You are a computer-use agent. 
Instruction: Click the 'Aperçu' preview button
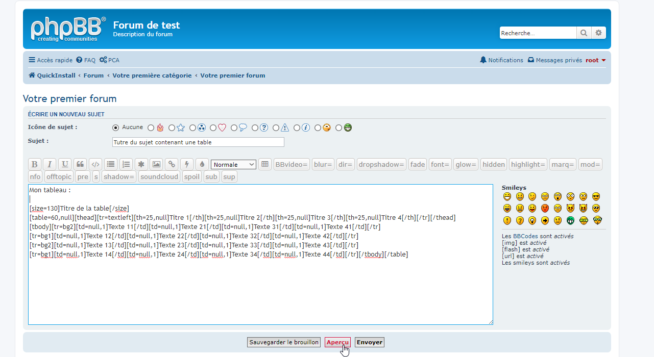tap(337, 342)
